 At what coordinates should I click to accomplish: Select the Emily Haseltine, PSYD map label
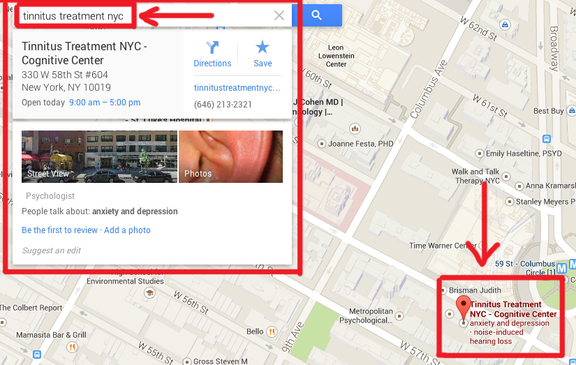tap(524, 154)
